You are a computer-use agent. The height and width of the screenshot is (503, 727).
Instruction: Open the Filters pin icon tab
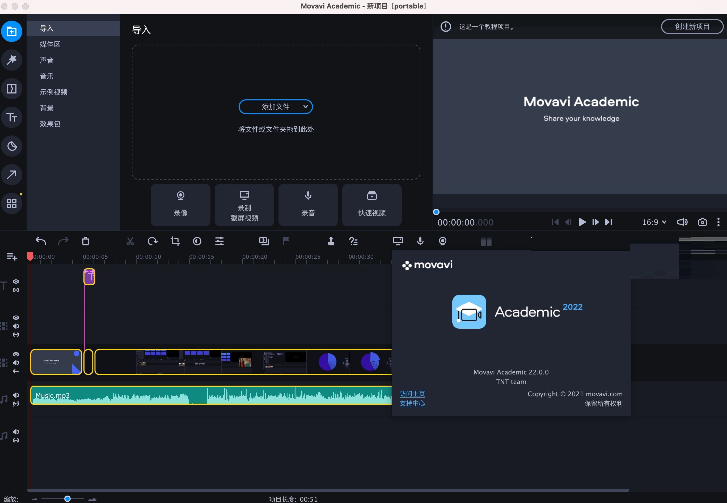coord(12,60)
